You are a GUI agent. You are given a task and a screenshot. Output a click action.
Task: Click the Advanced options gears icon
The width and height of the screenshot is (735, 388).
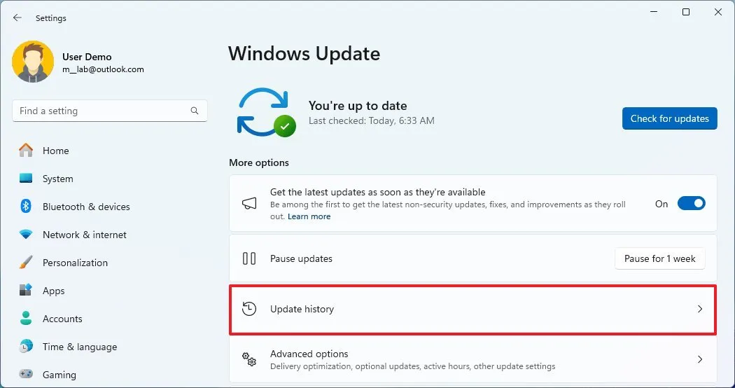pos(249,359)
